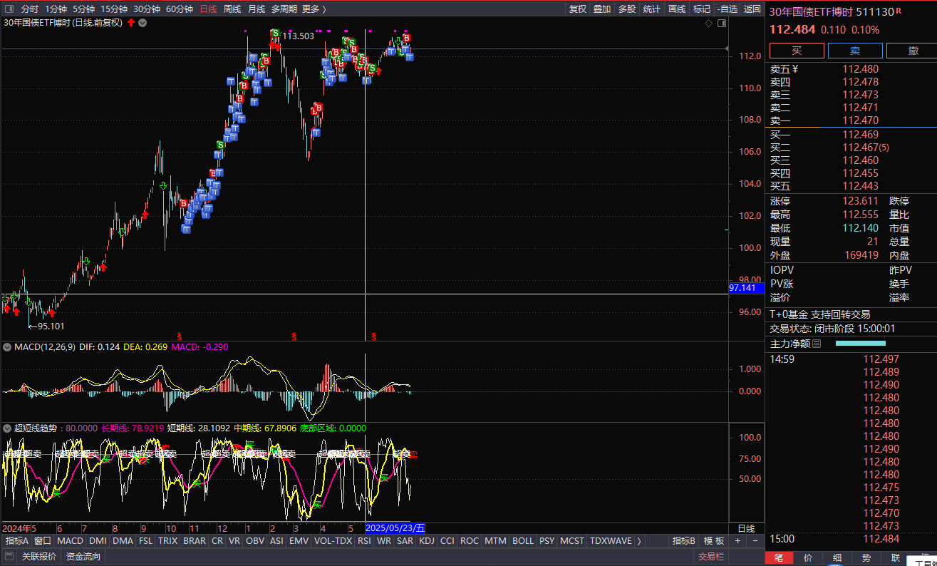Click the minus zoom icon at bottom right
Image resolution: width=937 pixels, height=566 pixels.
(x=755, y=541)
